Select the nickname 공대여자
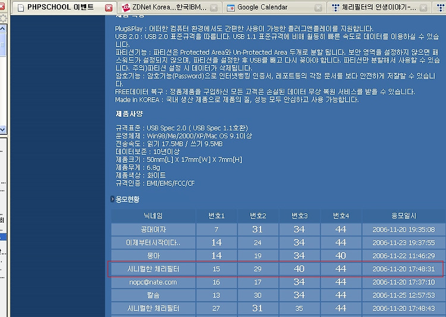Image resolution: width=446 pixels, height=317 pixels. tap(153, 229)
